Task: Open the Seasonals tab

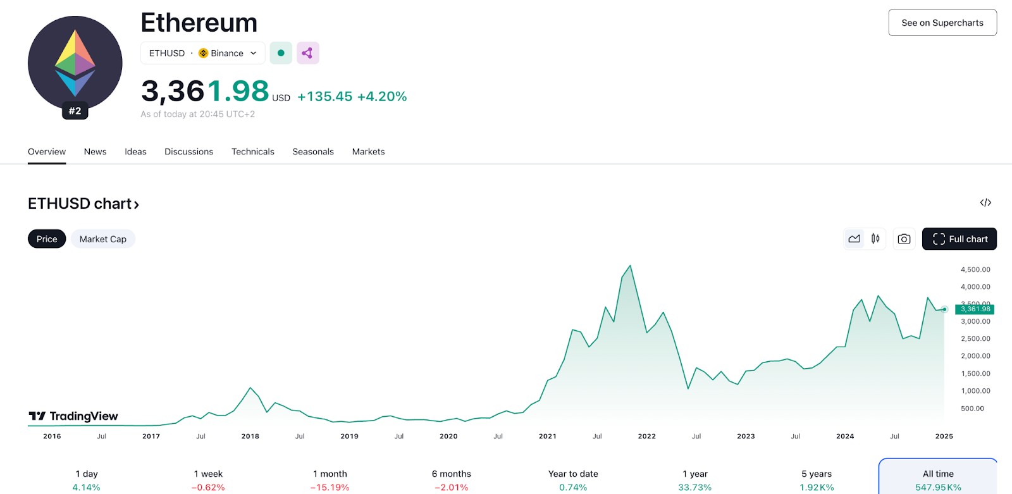Action: [313, 152]
